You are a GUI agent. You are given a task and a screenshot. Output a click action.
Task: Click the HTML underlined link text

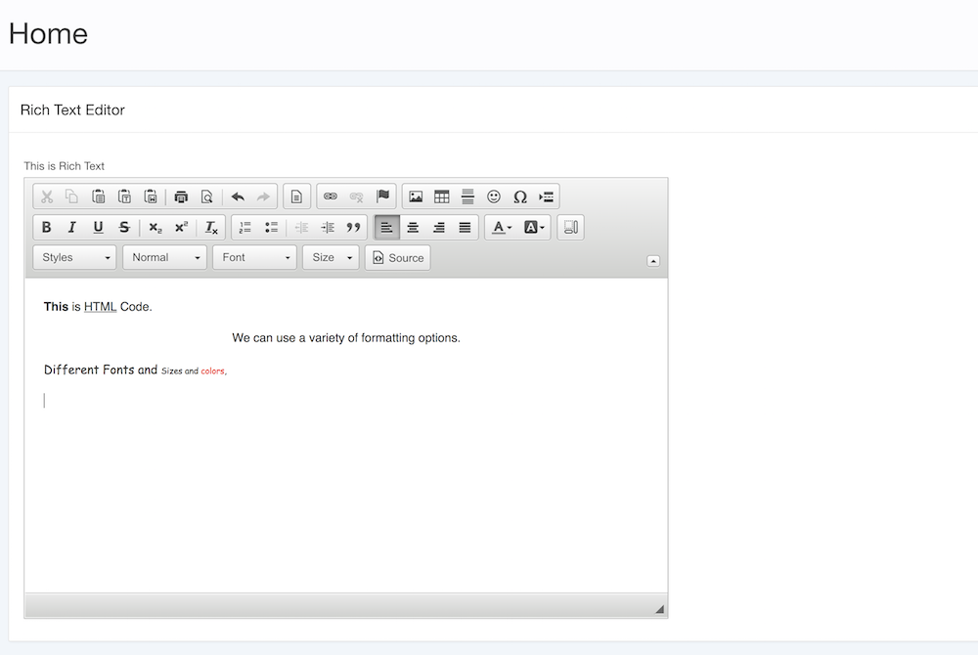[x=99, y=306]
